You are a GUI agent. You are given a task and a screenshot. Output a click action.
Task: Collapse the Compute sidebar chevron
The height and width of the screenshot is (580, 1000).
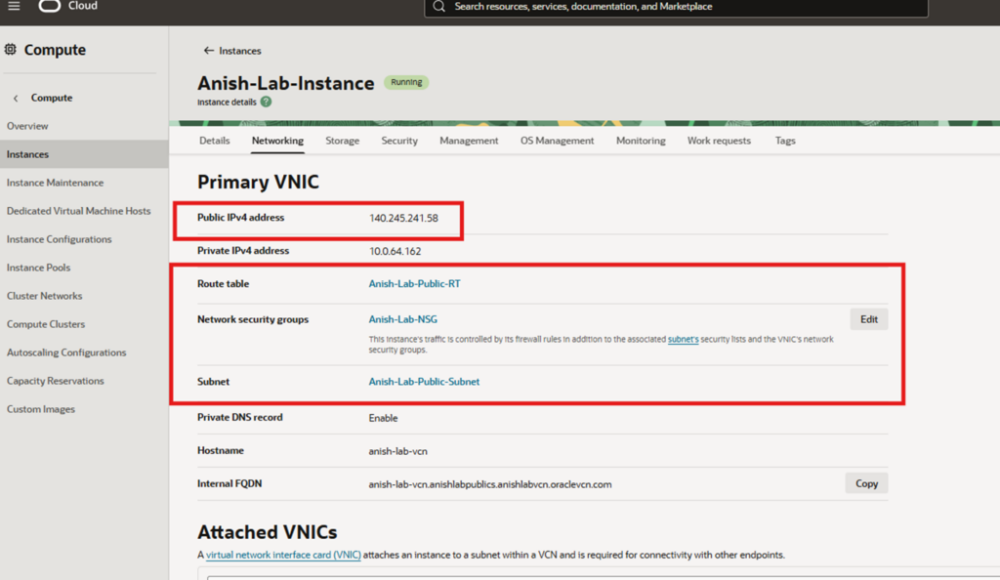pos(16,98)
